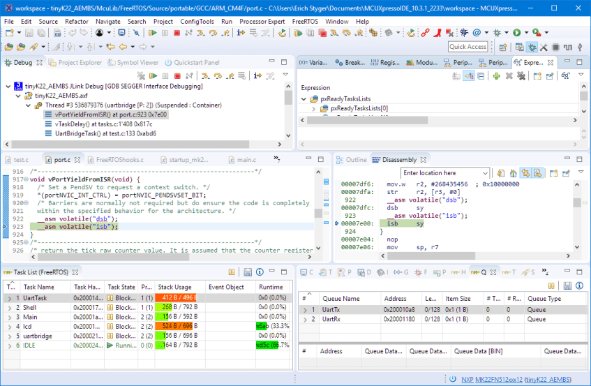Screen dimensions: 591x386
Task: Click the Quick Access search field
Action: point(467,47)
